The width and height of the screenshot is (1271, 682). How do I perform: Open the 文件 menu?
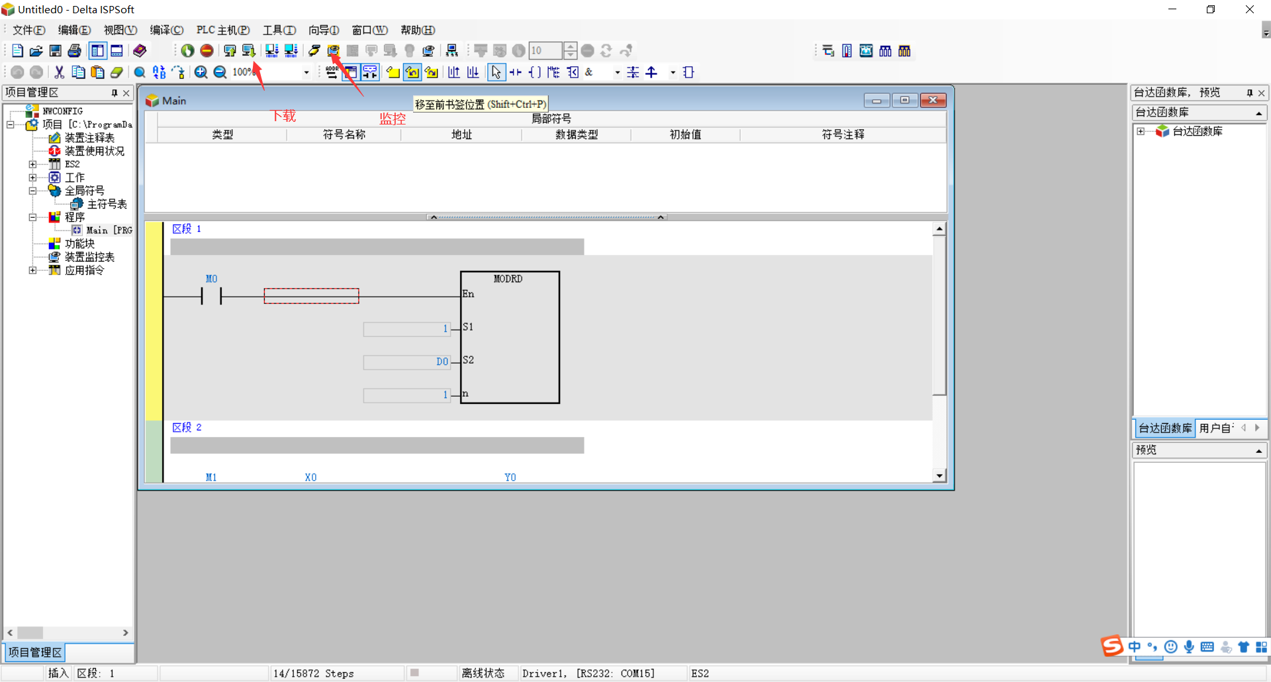click(28, 30)
